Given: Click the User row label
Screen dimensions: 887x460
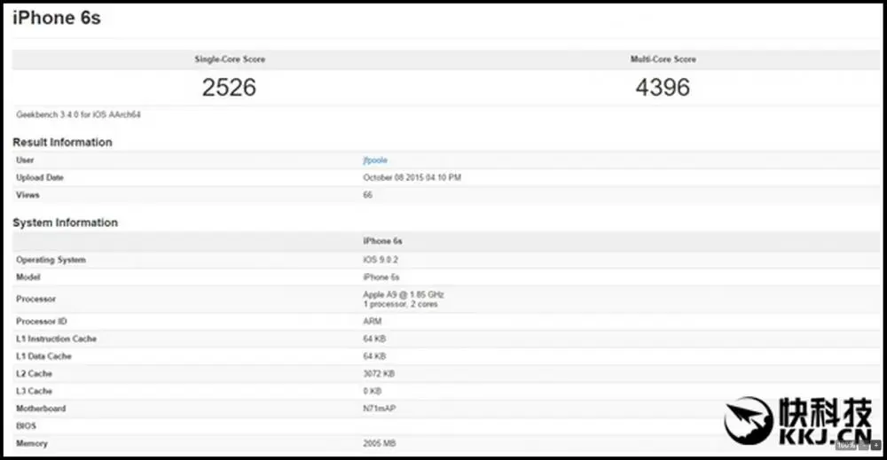Looking at the screenshot, I should pyautogui.click(x=25, y=160).
